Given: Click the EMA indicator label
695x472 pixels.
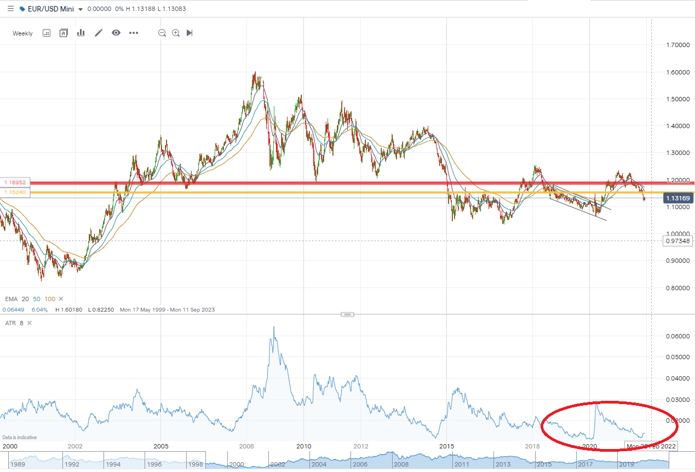Looking at the screenshot, I should pos(11,299).
